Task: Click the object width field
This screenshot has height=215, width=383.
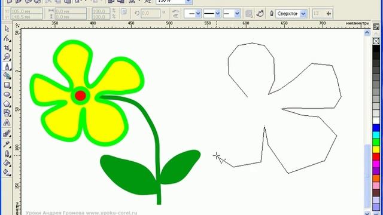Action: coord(71,11)
